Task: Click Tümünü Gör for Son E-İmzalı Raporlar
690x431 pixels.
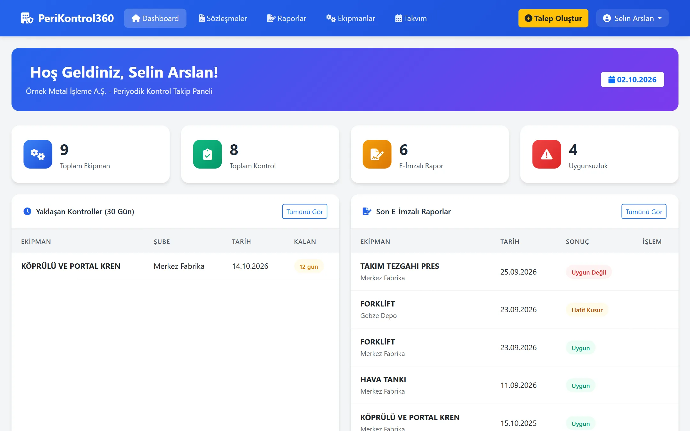Action: (x=644, y=211)
